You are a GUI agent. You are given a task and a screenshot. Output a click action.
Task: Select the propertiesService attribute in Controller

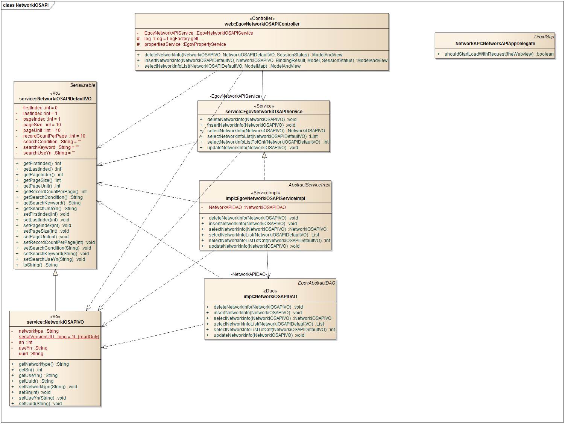point(185,44)
